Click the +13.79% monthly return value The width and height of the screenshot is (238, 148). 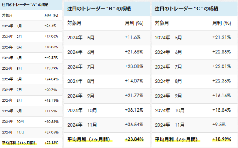point(51,69)
